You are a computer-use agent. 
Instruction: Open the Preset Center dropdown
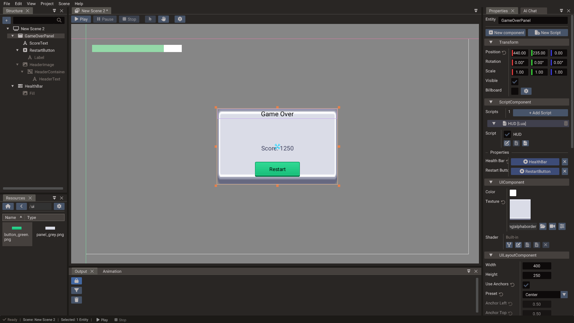545,295
